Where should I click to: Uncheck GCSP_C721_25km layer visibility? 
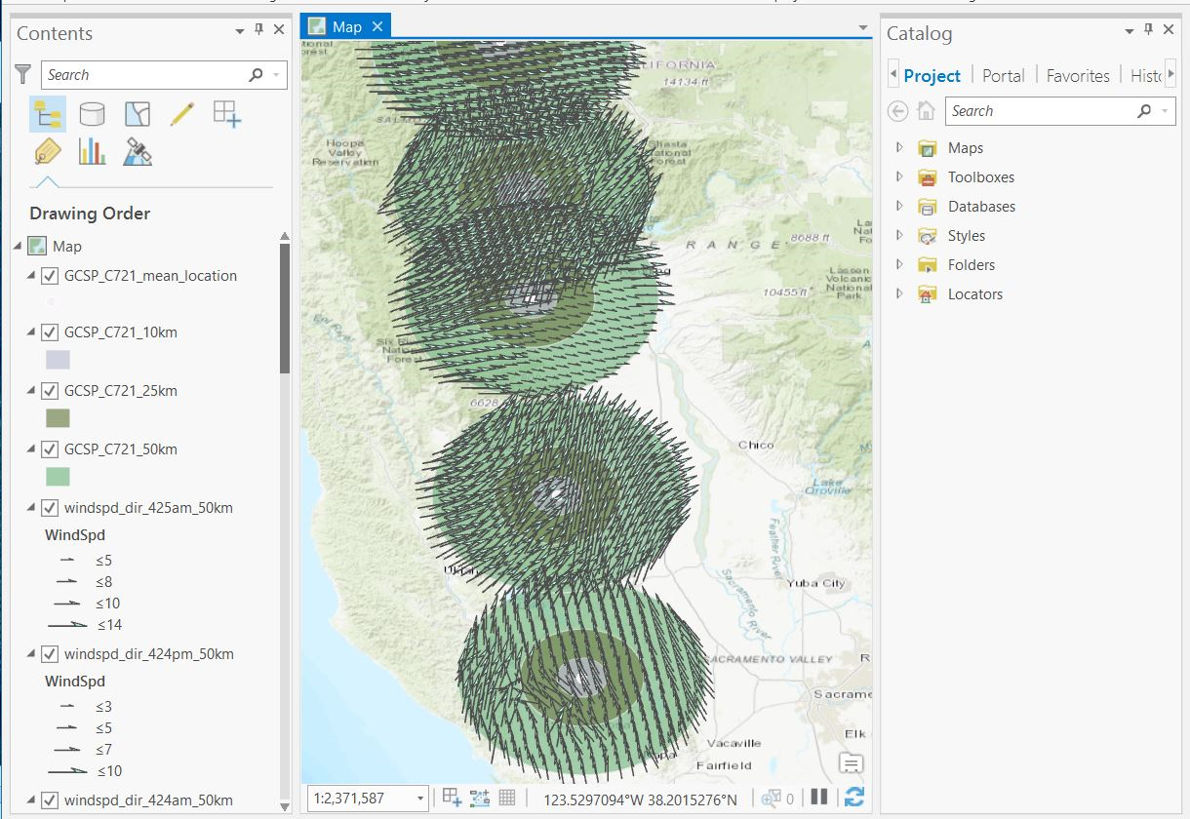(50, 391)
